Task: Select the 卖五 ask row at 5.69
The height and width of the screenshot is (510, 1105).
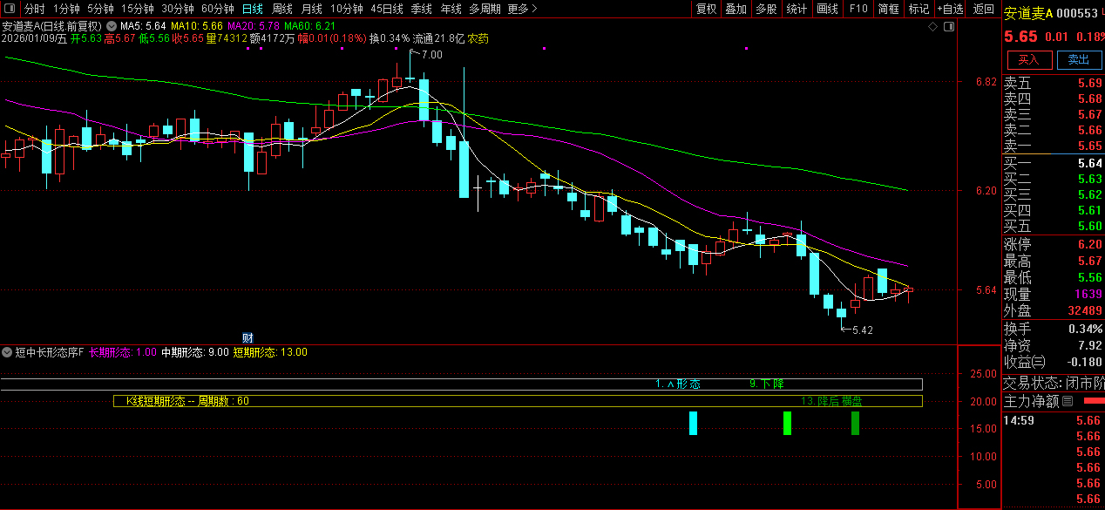Action: (x=1054, y=83)
